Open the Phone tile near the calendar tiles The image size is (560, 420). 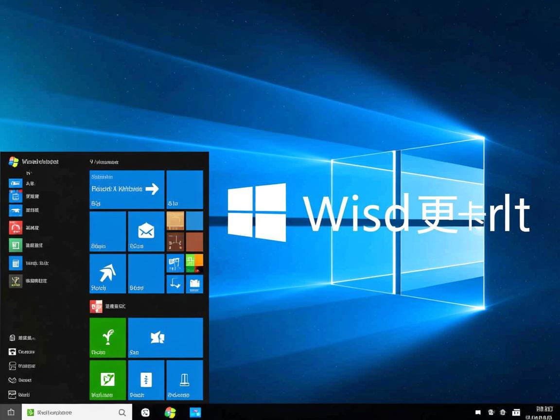tap(145, 380)
